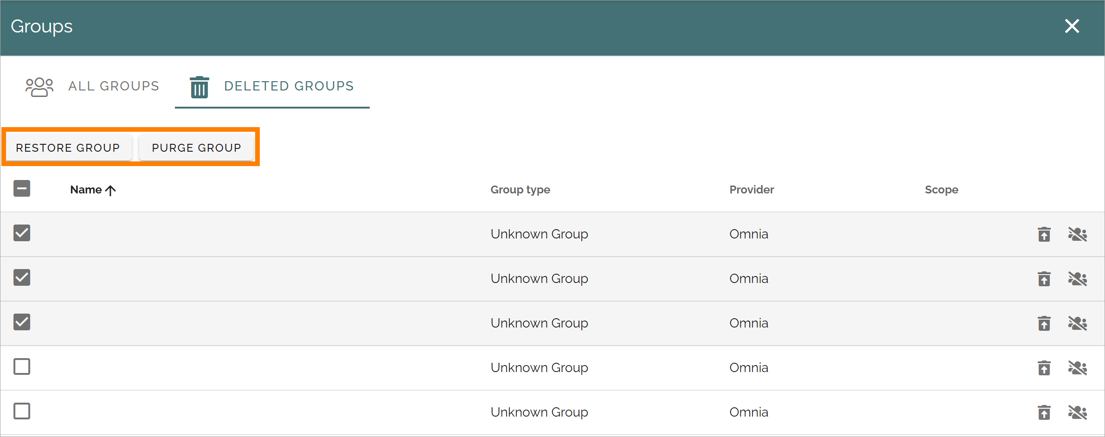Image resolution: width=1105 pixels, height=437 pixels.
Task: Click purge icon in first group row
Action: (1078, 234)
